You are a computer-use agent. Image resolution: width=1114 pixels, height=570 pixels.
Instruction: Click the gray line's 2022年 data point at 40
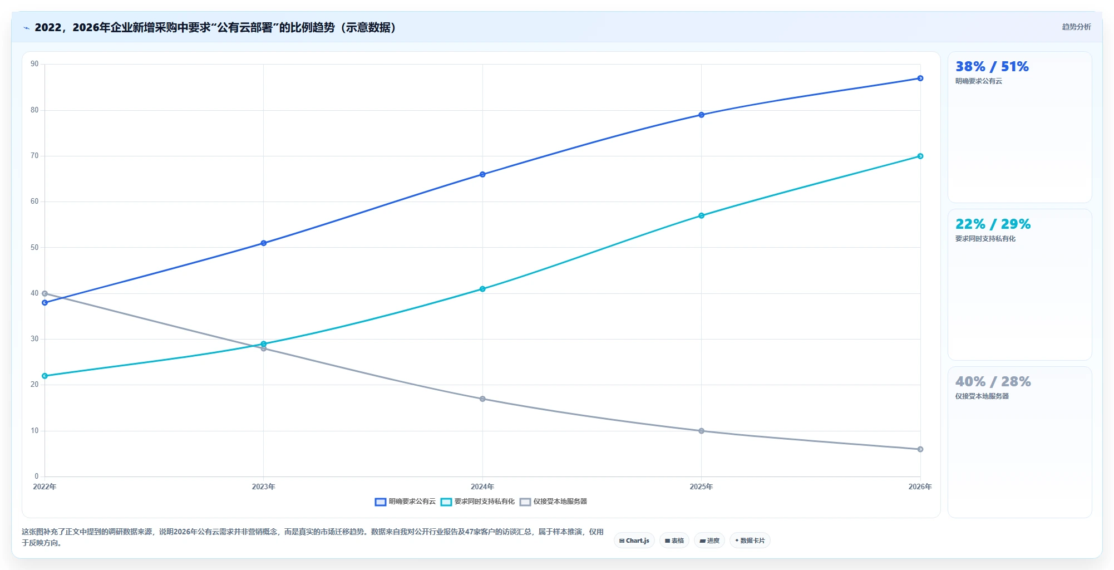point(45,294)
